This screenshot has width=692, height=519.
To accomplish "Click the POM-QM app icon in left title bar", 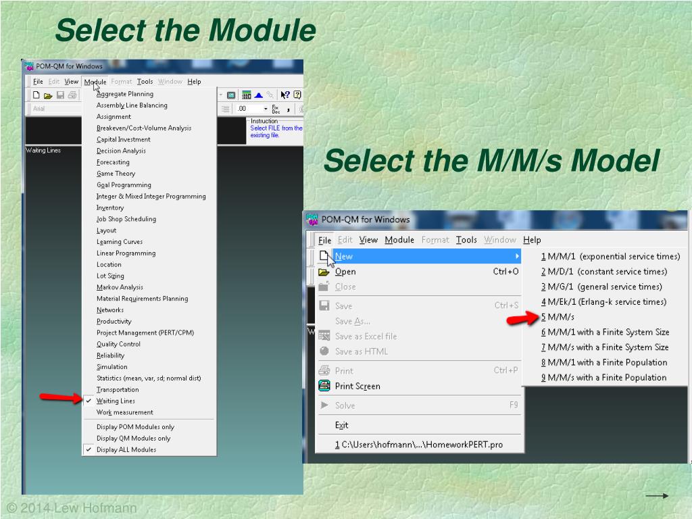I will 30,66.
